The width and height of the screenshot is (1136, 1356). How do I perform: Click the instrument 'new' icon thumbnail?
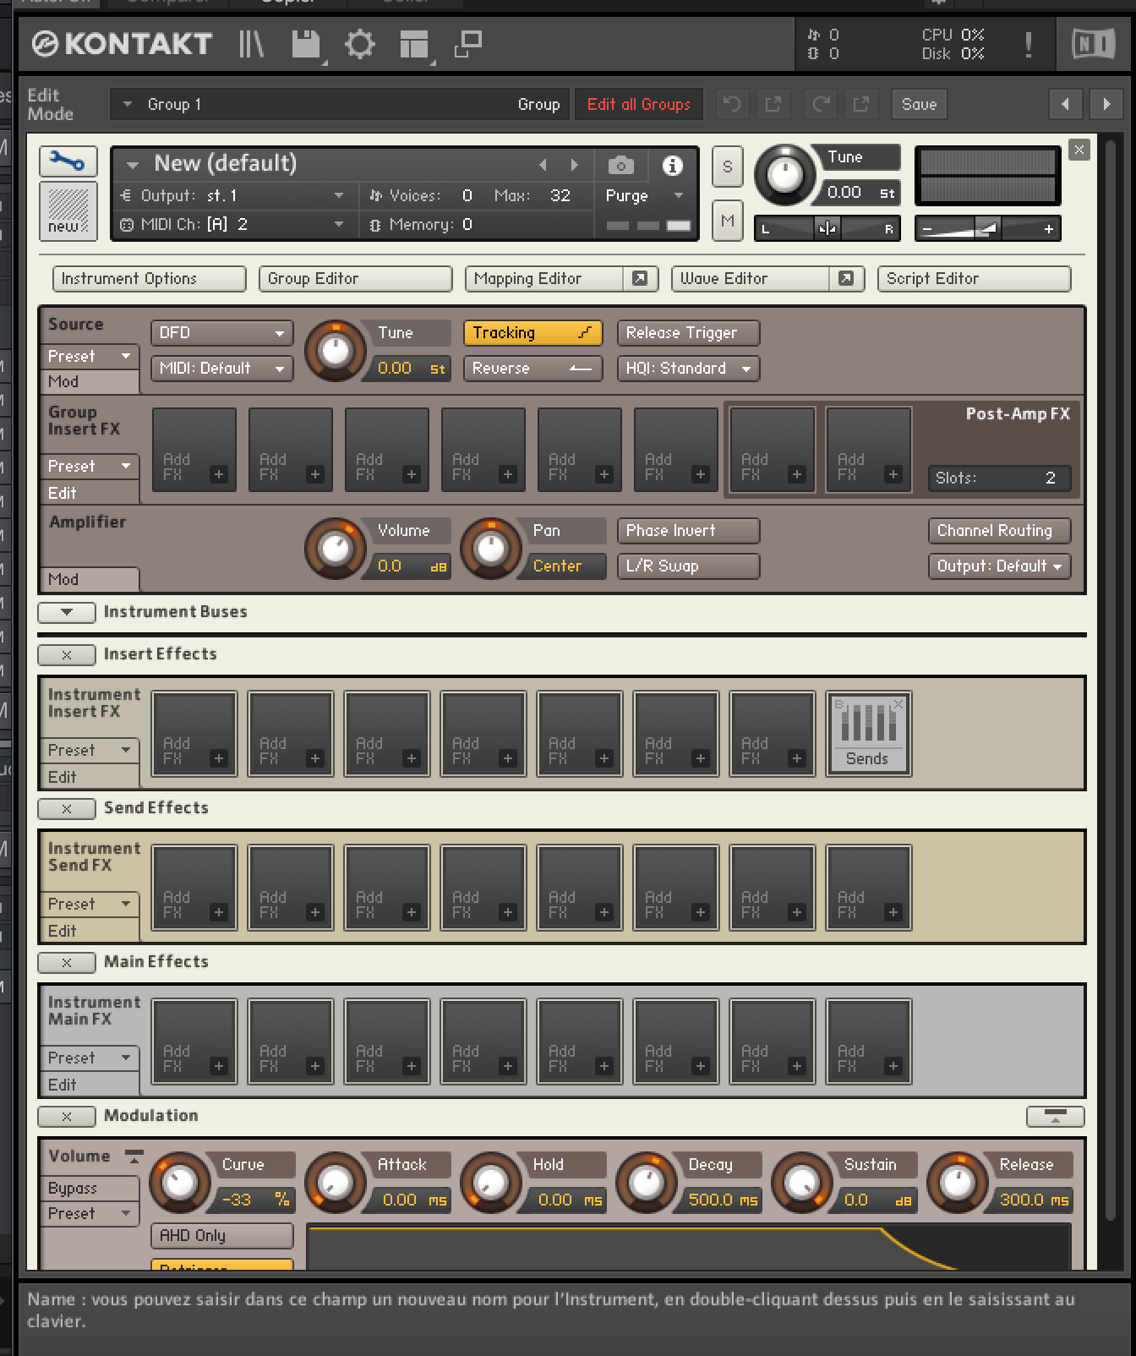point(68,211)
